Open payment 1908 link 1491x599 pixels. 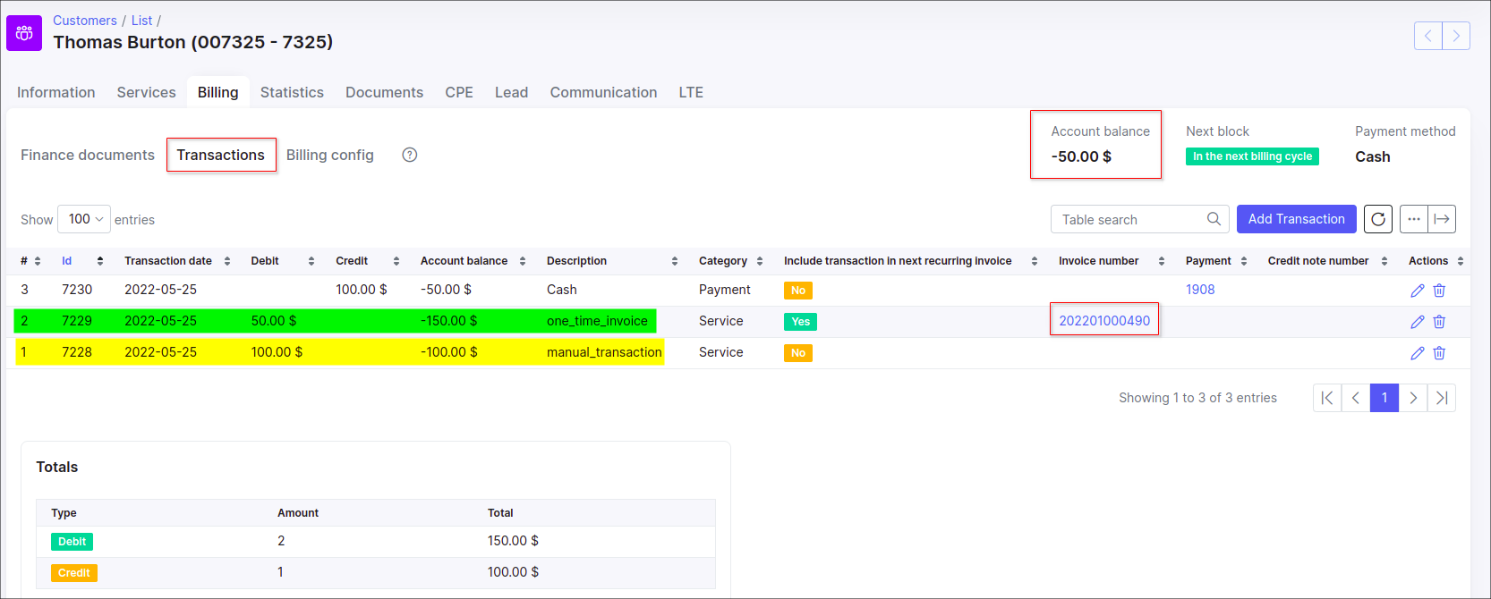1200,290
